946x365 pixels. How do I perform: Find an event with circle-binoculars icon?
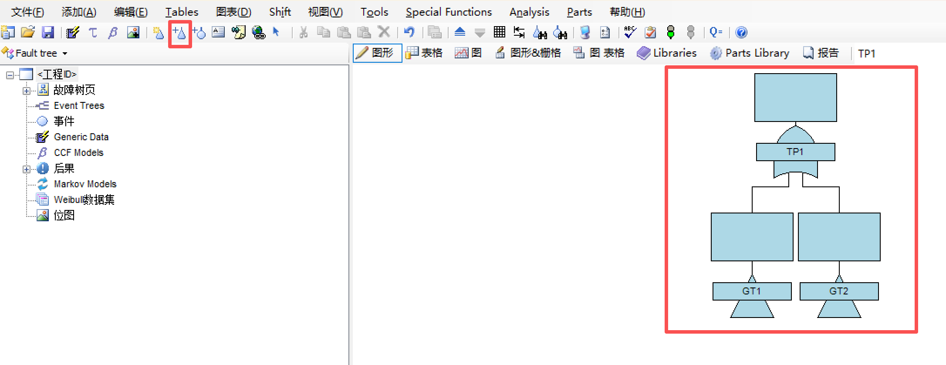click(x=560, y=32)
